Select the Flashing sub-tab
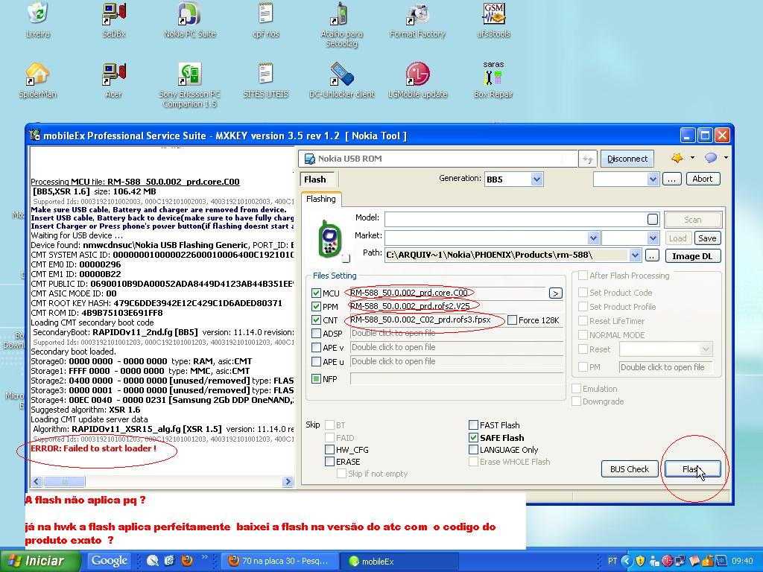Viewport: 763px width, 572px height. pos(321,199)
